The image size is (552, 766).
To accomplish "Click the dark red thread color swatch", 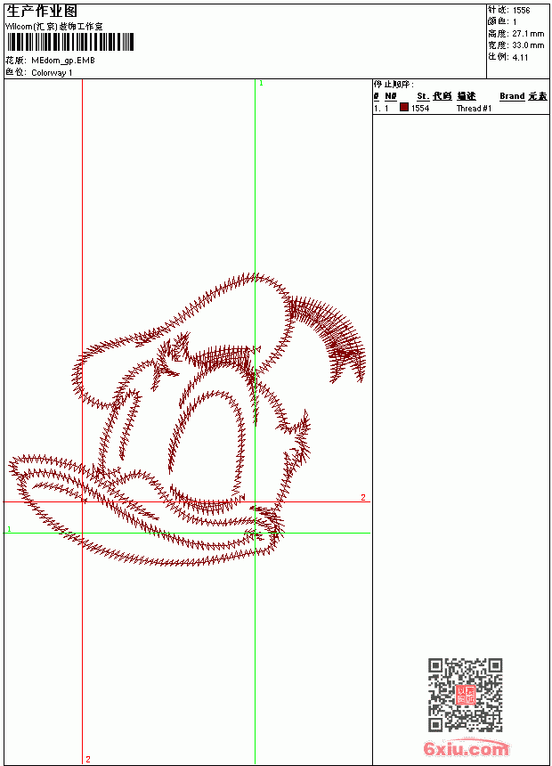I will click(x=404, y=107).
